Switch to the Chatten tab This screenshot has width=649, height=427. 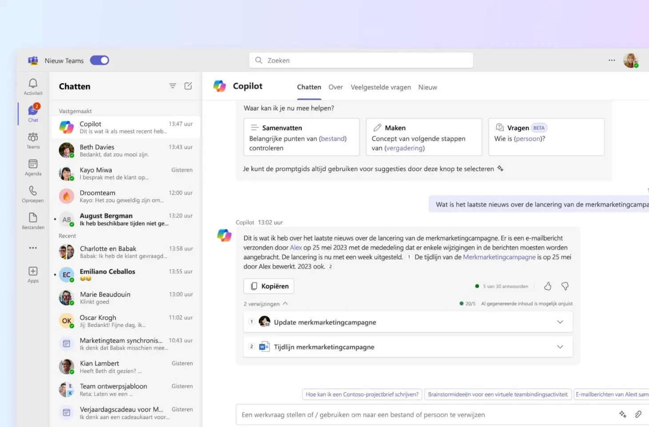[x=309, y=87]
